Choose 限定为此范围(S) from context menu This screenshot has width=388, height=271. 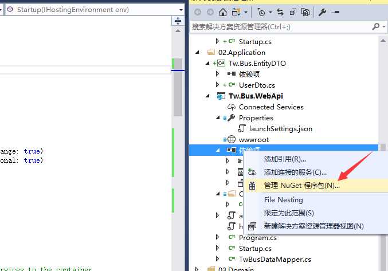pyautogui.click(x=289, y=213)
